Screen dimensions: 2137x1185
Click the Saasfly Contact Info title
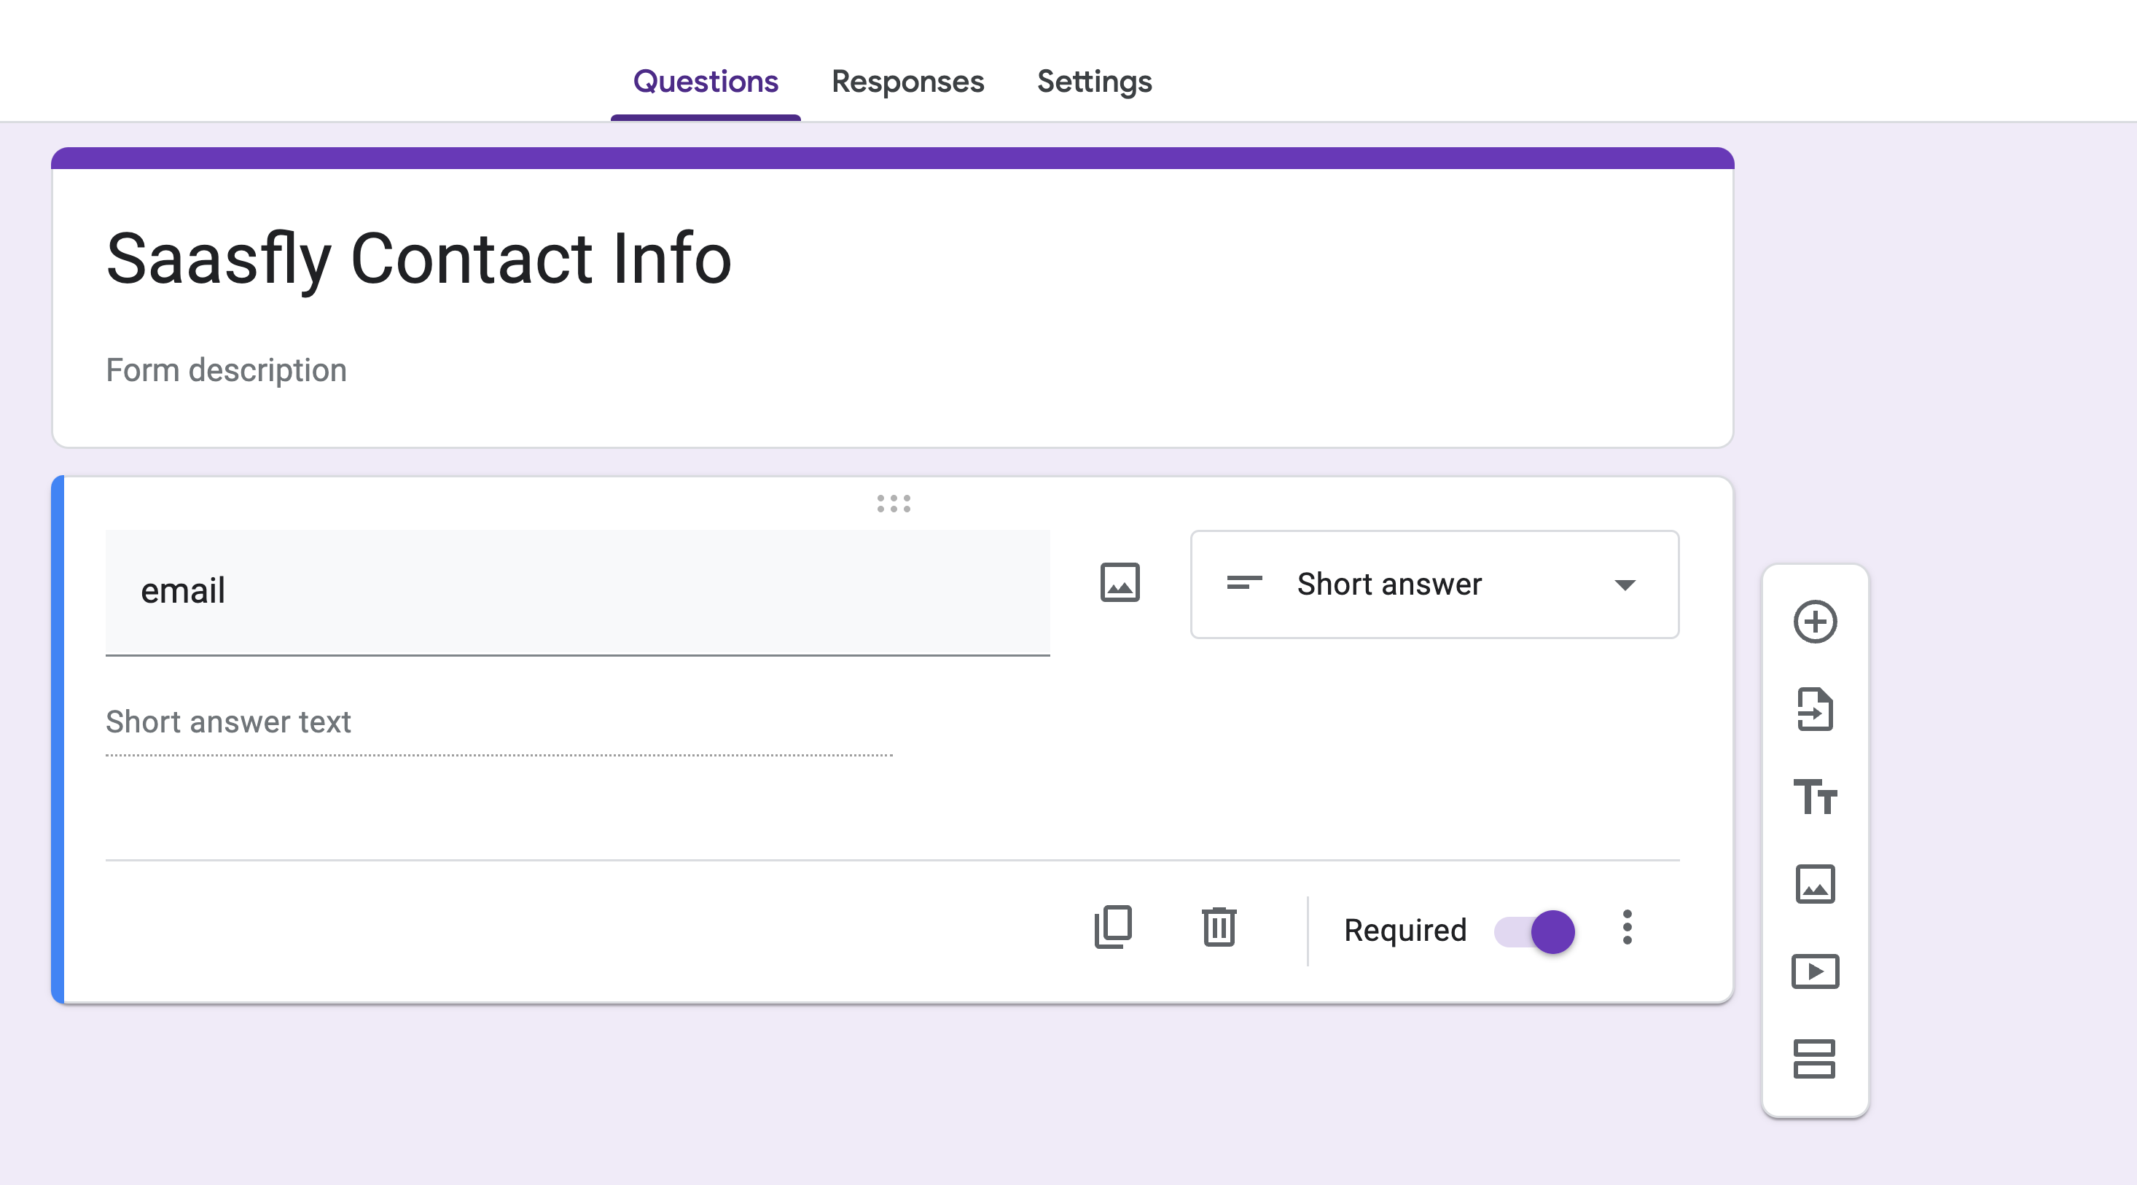pyautogui.click(x=419, y=259)
